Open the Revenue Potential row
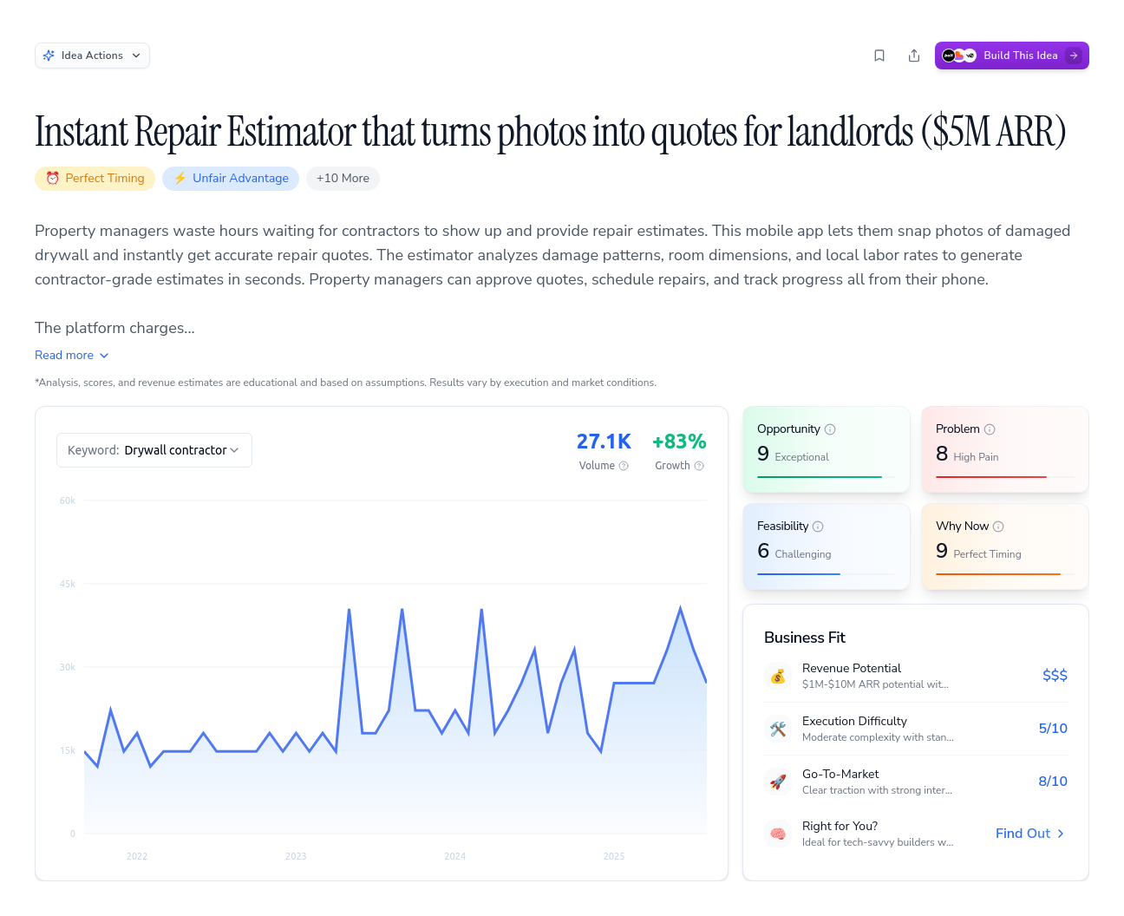 pyautogui.click(x=915, y=676)
